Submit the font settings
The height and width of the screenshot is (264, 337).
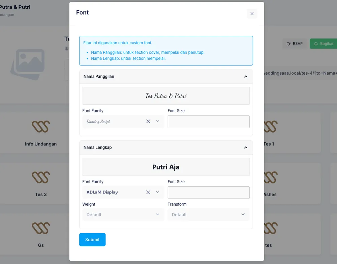pos(92,239)
